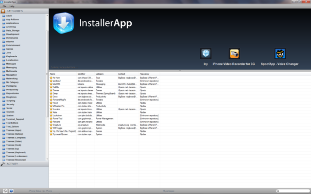
Task: Select the Entertainment category
Action: [x=13, y=45]
